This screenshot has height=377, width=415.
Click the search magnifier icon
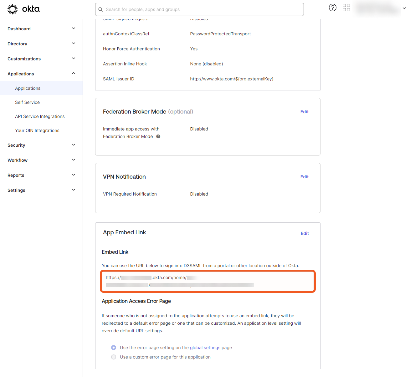click(x=100, y=10)
